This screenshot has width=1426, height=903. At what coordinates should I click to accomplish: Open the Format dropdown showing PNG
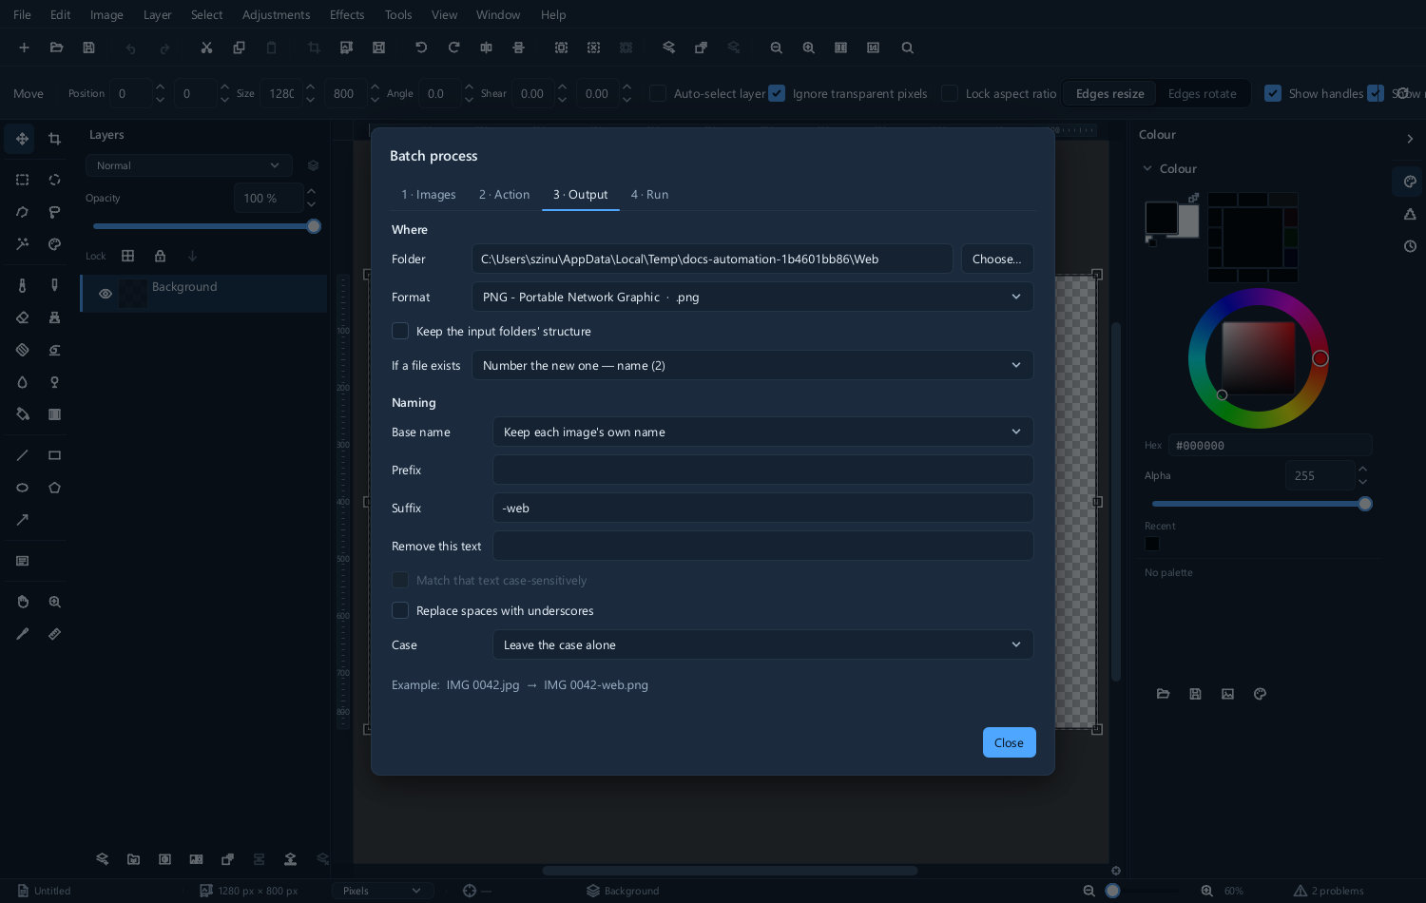752,297
